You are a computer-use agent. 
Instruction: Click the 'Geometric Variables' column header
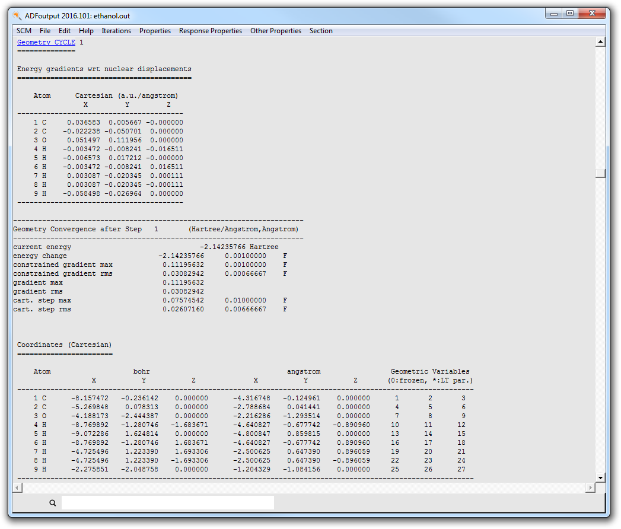tap(430, 371)
